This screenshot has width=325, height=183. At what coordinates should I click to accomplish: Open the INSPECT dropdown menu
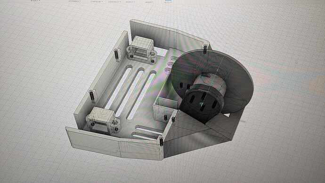pos(130,2)
